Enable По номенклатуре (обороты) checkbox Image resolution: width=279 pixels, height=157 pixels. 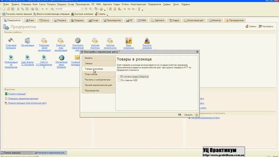click(x=119, y=77)
